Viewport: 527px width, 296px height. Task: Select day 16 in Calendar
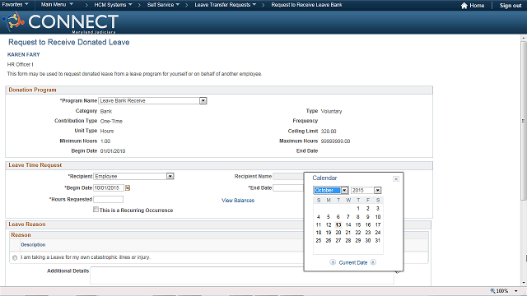(368, 224)
